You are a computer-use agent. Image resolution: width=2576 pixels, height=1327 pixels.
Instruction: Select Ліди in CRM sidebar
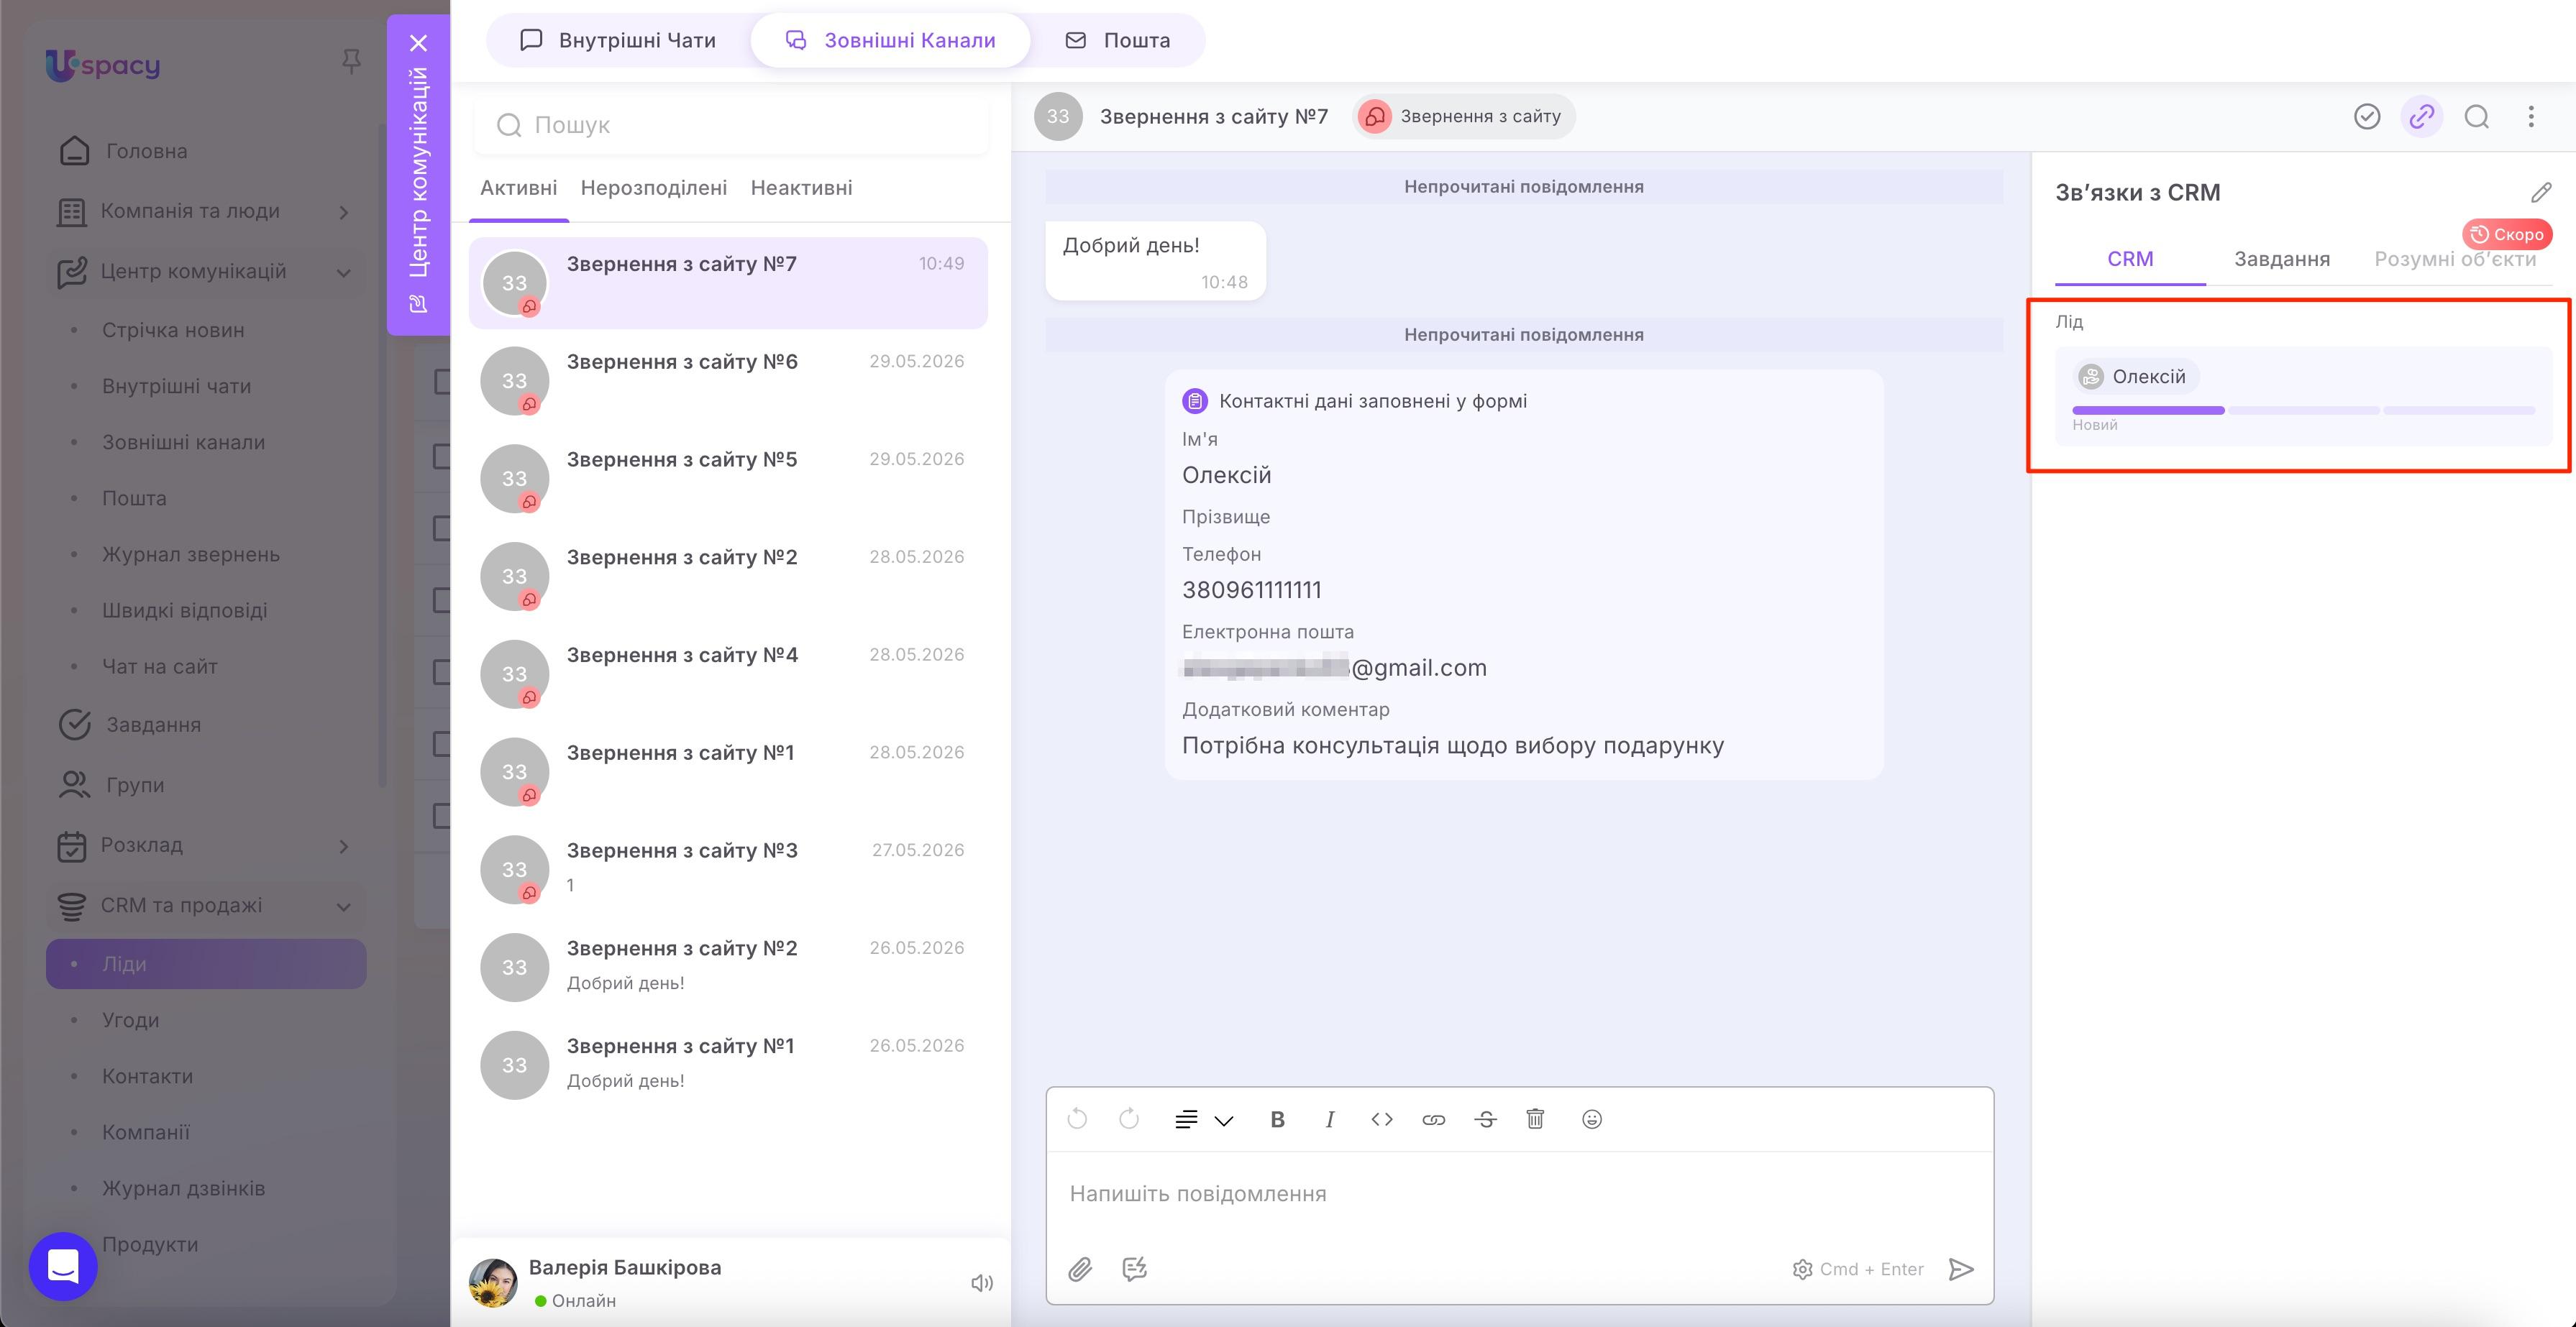206,963
